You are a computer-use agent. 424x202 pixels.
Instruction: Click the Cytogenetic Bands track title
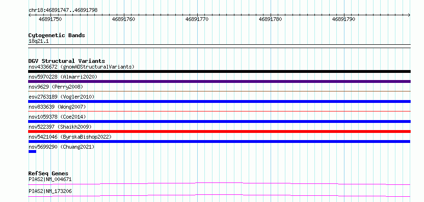pos(57,35)
